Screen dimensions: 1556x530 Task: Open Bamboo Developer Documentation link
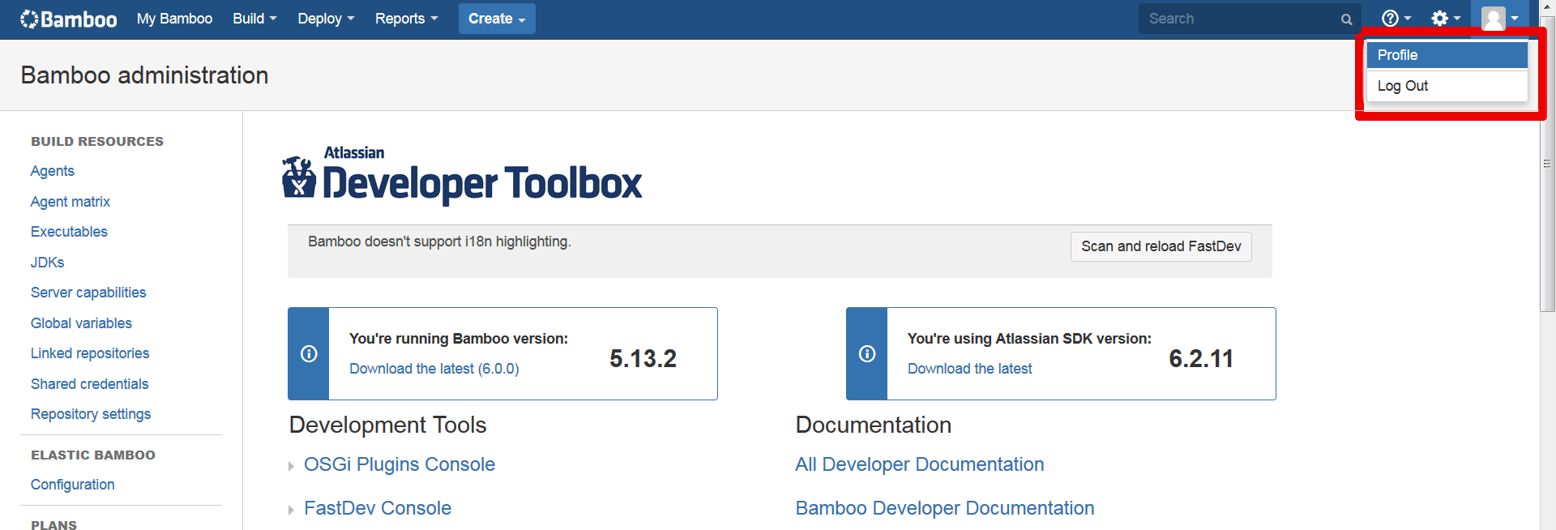coord(944,508)
